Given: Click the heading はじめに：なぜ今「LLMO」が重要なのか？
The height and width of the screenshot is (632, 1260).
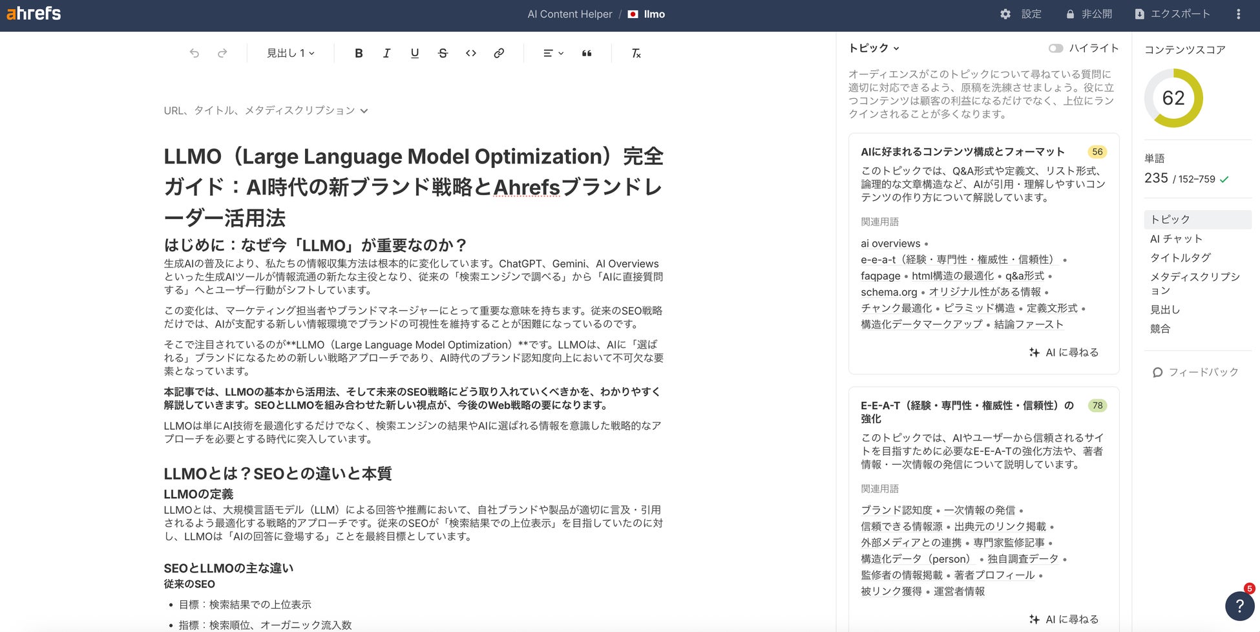Looking at the screenshot, I should coord(315,246).
